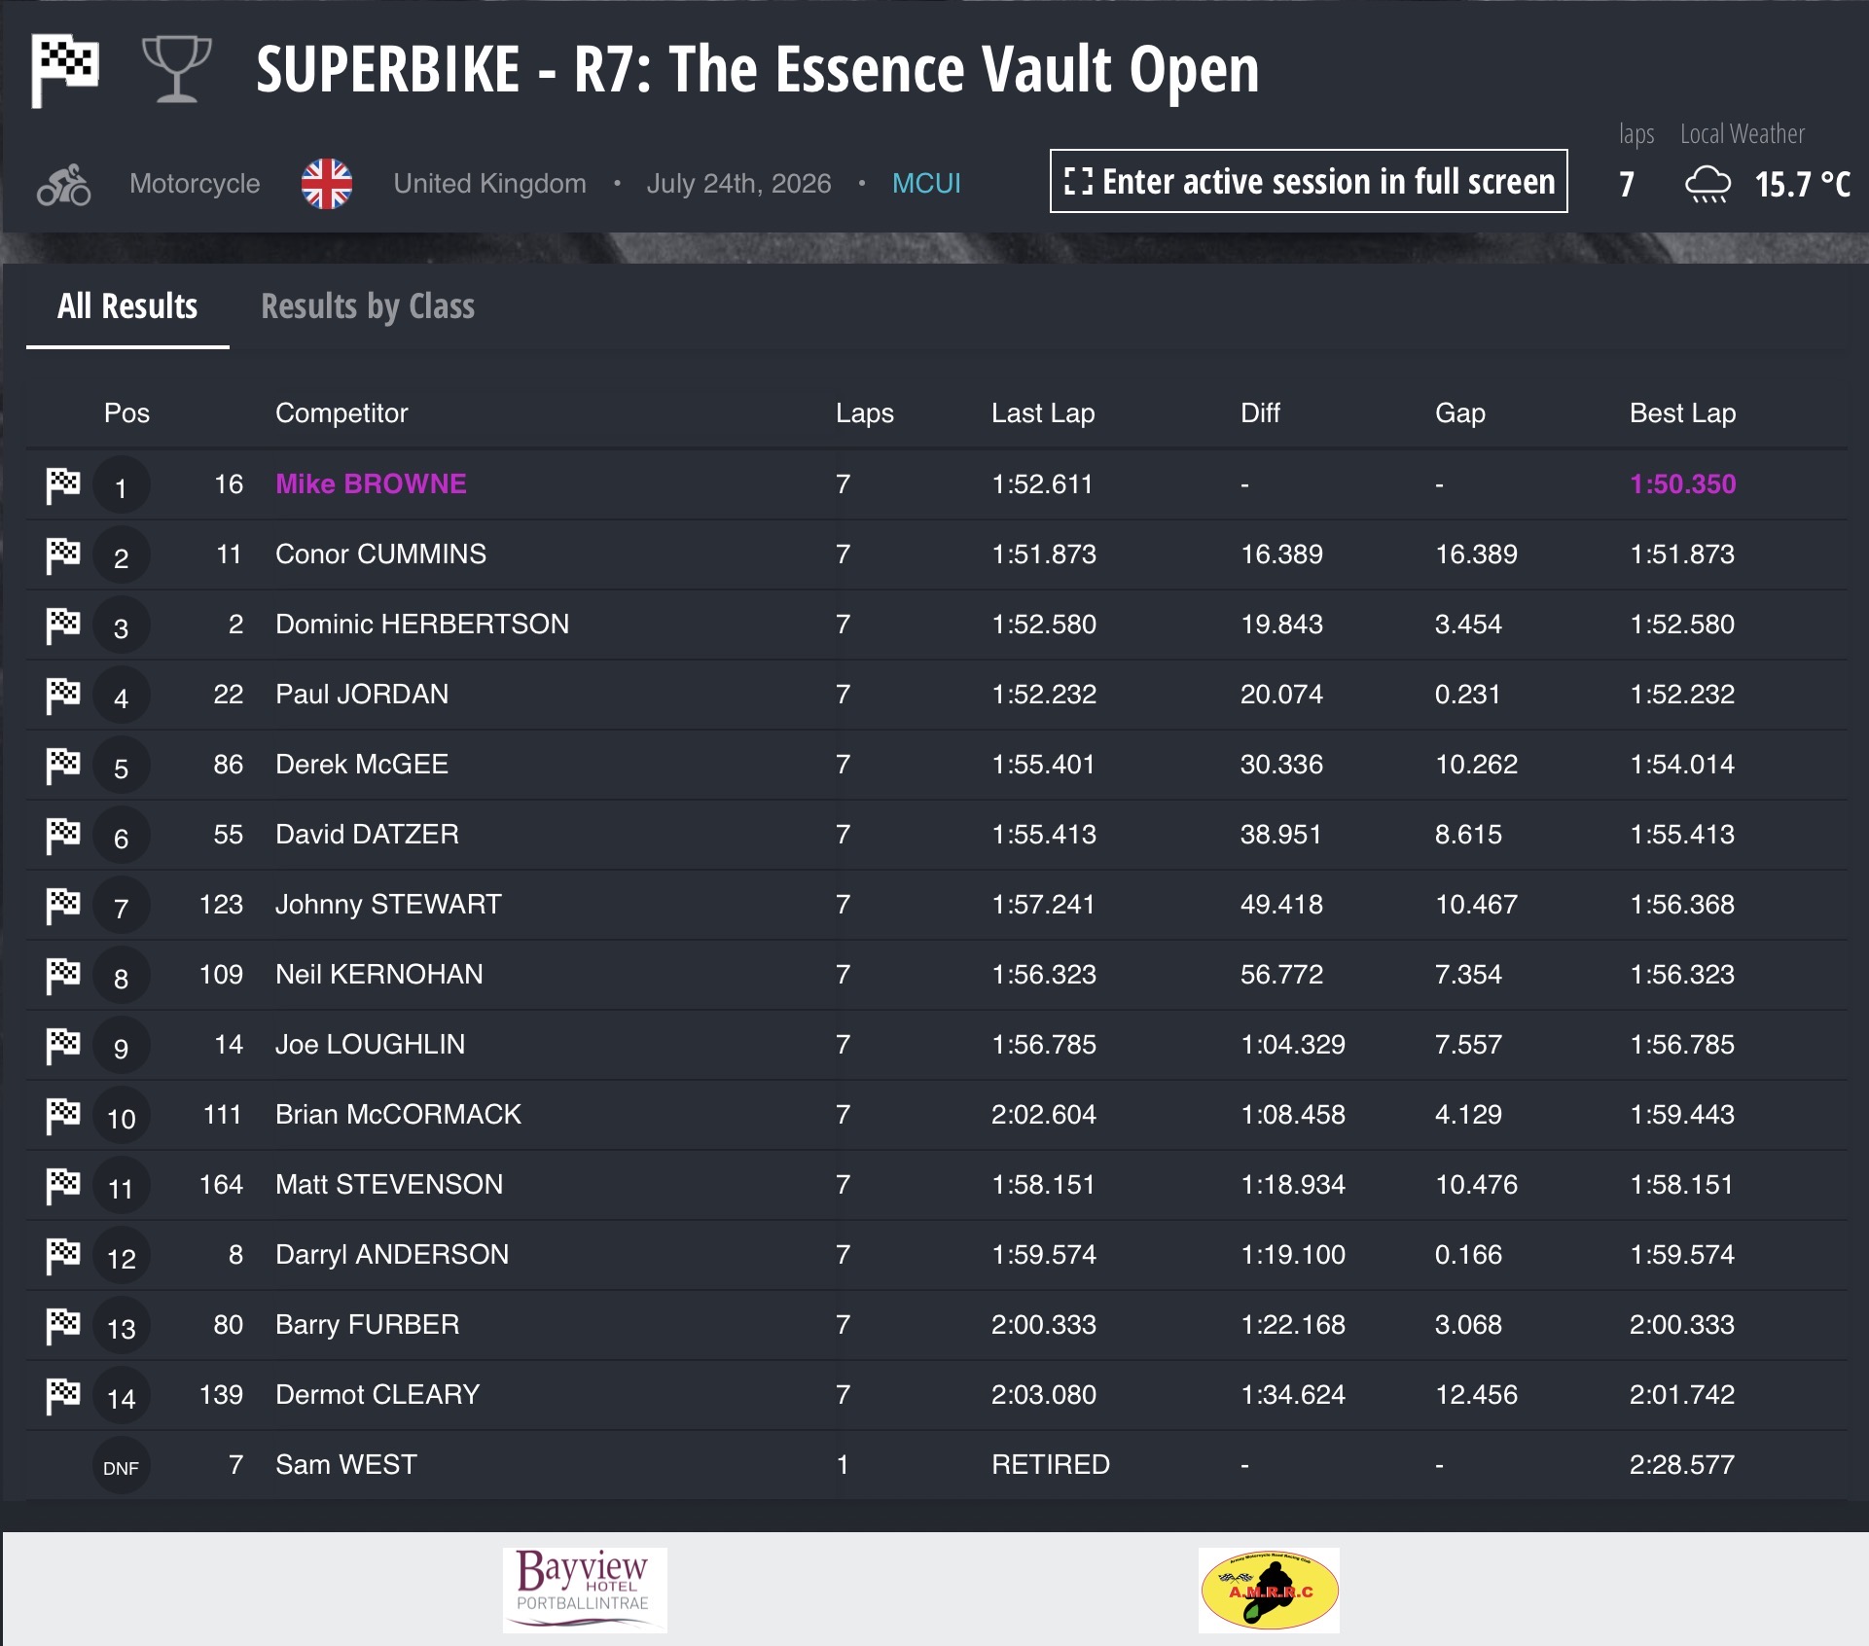Click finish flag icon for David DATZER
The height and width of the screenshot is (1646, 1869).
63,835
